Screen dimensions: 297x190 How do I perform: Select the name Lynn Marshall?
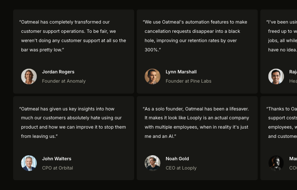click(181, 72)
